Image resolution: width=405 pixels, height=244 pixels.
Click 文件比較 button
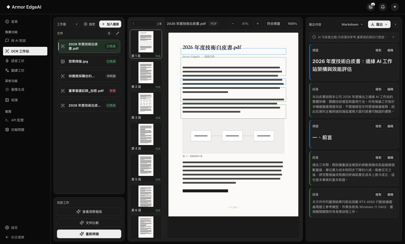pyautogui.click(x=89, y=223)
